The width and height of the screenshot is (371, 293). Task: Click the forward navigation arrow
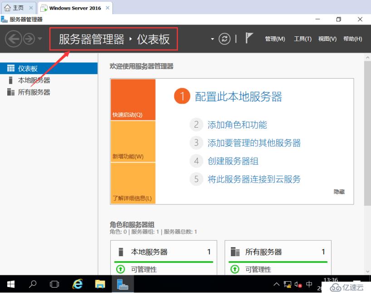click(29, 39)
